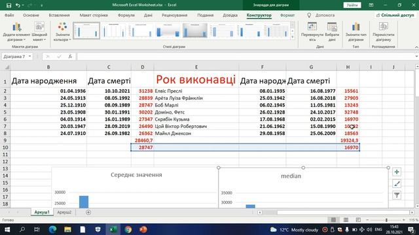Open the Рецензування tab
419x235 pixels.
(x=175, y=15)
